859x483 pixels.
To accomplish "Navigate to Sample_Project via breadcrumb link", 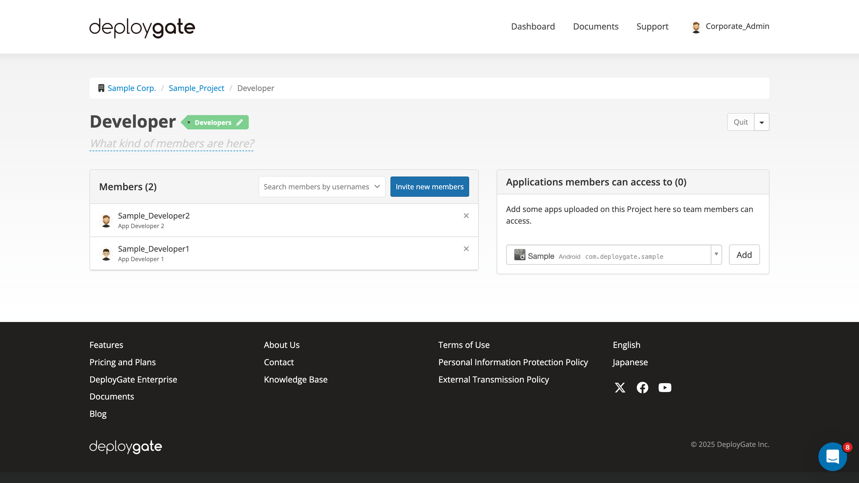I will [197, 88].
